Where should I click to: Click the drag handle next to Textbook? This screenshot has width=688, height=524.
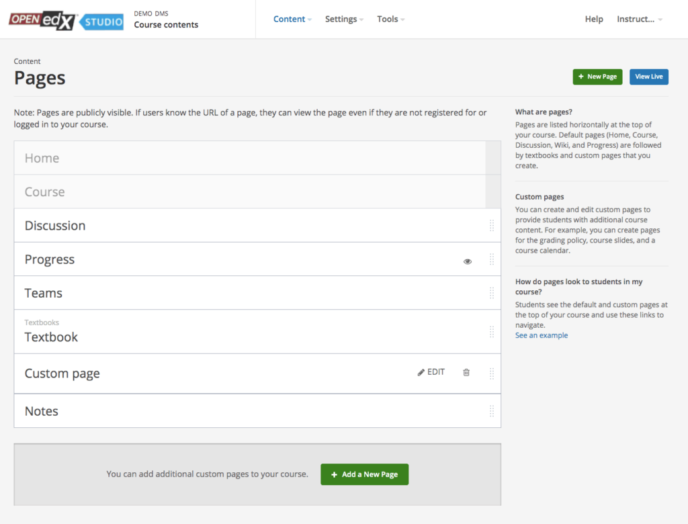492,331
